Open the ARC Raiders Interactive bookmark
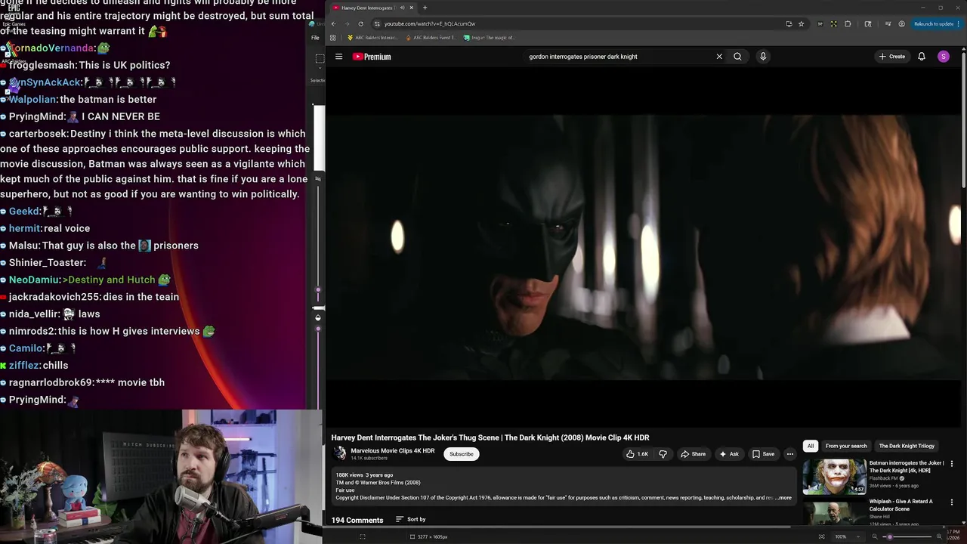Viewport: 967px width, 544px height. [372, 37]
